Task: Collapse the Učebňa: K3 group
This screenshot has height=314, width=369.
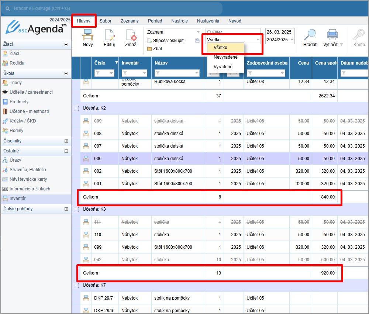Action: 76,209
